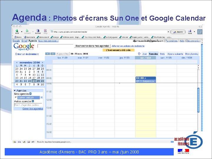
Task: Select day 15 in the mini calendar
Action: 25,78
